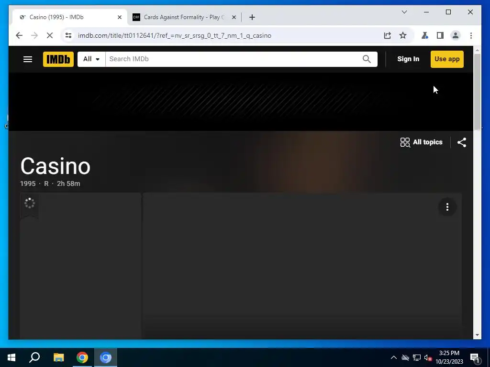Image resolution: width=490 pixels, height=367 pixels.
Task: Switch to the Chromium taskbar window
Action: (x=106, y=357)
